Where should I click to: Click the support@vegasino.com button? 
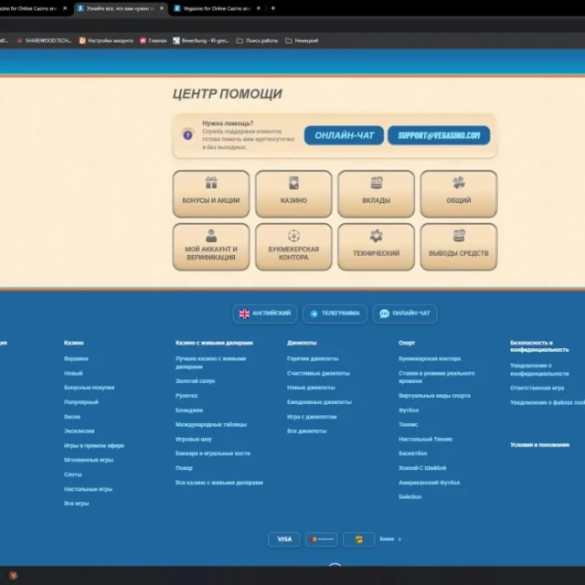439,135
